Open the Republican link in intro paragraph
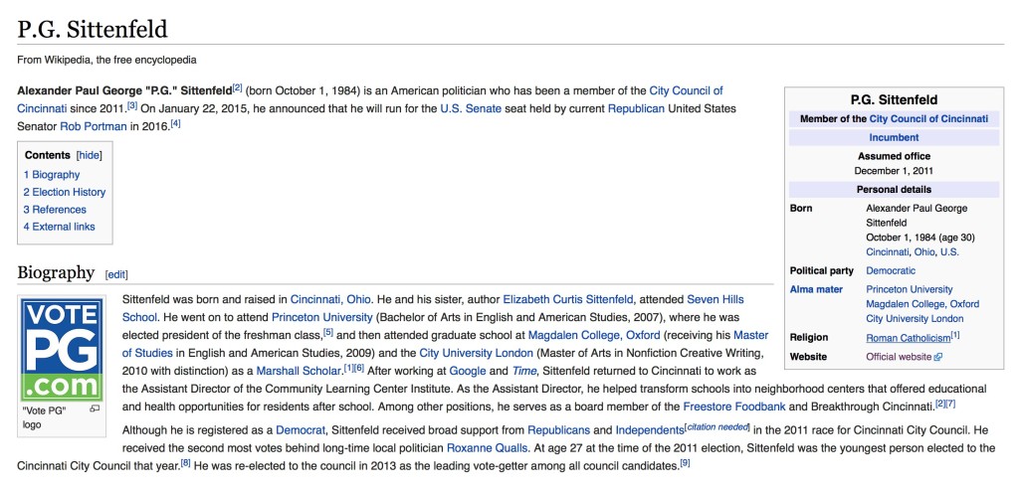This screenshot has width=1019, height=488. click(636, 108)
